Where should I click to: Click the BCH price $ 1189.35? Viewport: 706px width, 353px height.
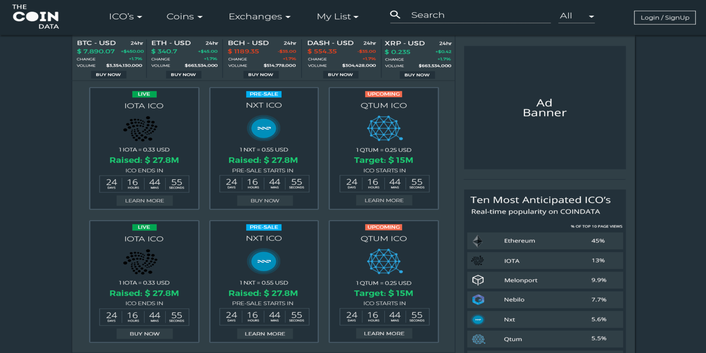pos(244,51)
